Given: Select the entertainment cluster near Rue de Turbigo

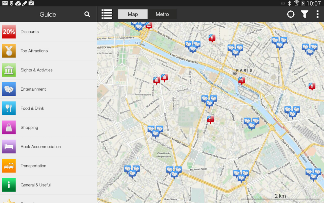Looking at the screenshot, I should coord(279,43).
